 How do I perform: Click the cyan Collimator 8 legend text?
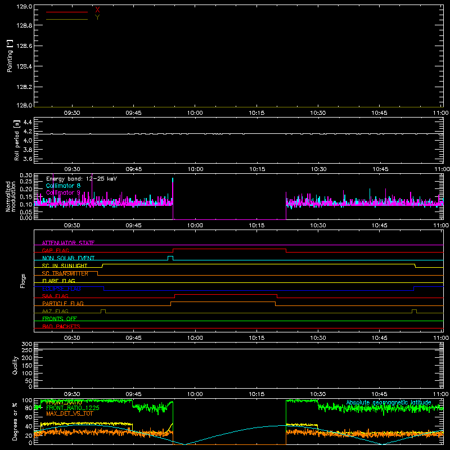click(x=63, y=186)
